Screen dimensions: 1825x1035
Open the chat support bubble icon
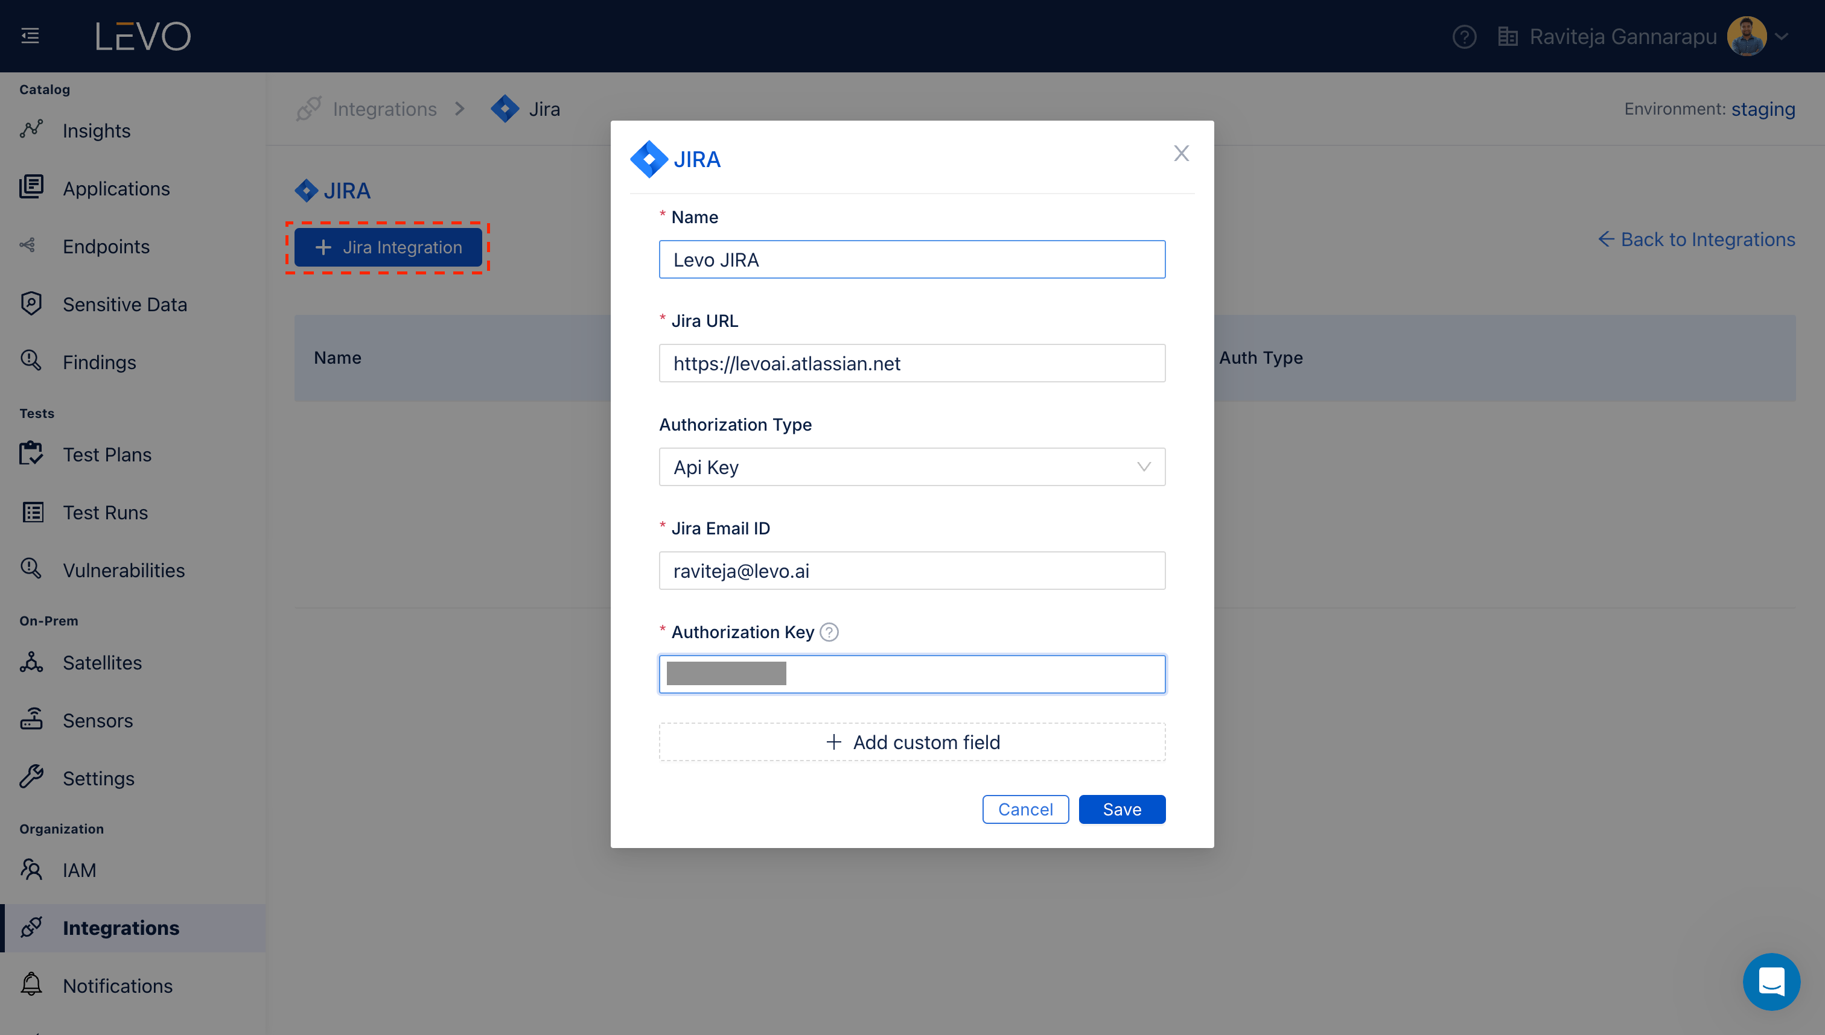tap(1771, 982)
